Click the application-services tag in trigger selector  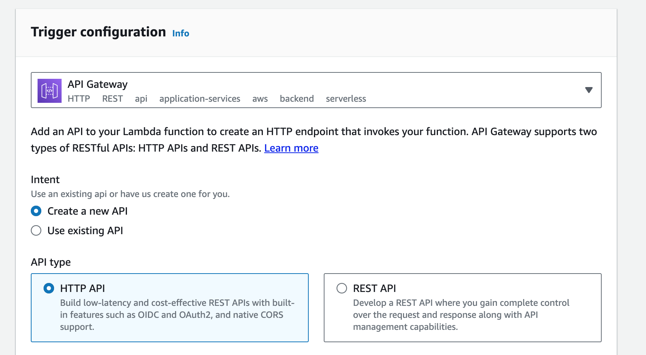tap(199, 99)
